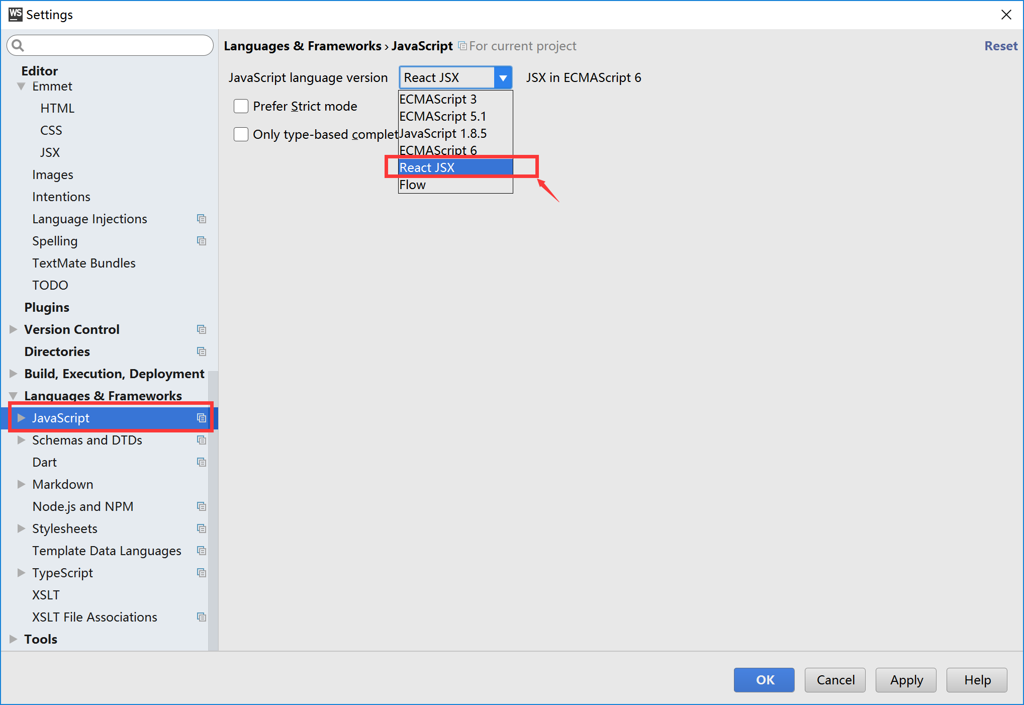Expand the Tools section
The height and width of the screenshot is (705, 1024).
(x=13, y=639)
